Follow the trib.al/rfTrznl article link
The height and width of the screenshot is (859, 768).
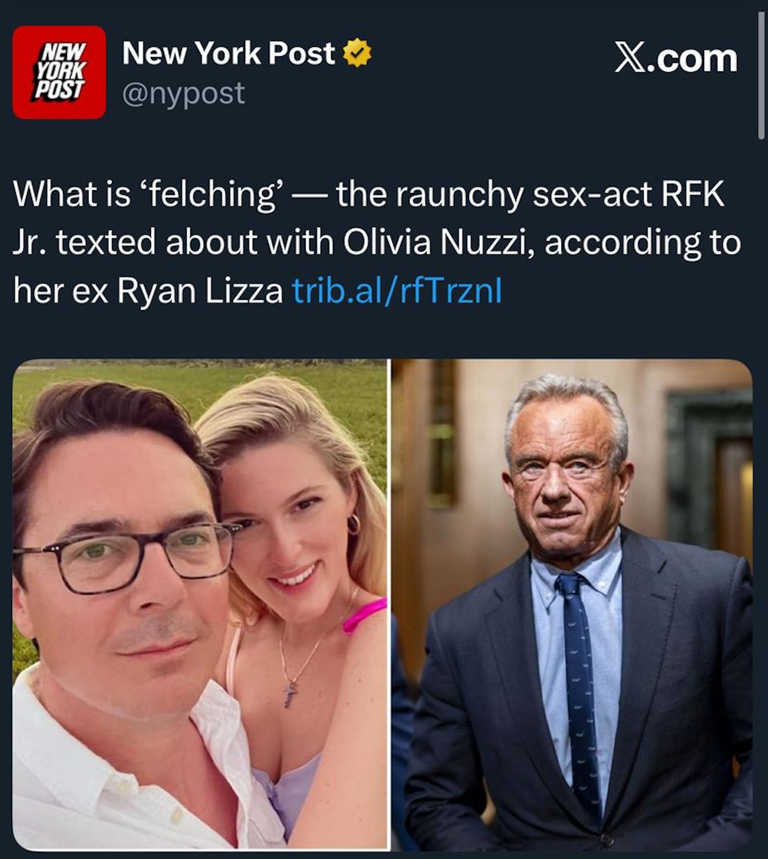tap(397, 290)
